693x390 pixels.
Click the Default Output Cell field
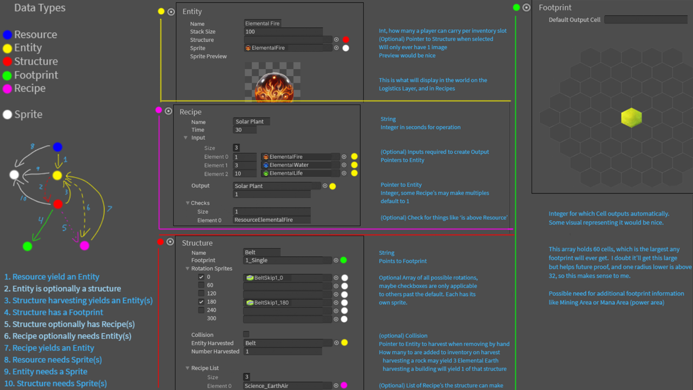(x=646, y=19)
